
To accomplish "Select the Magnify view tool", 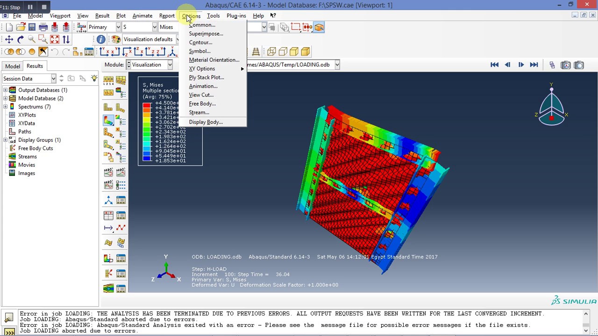I will coord(32,40).
